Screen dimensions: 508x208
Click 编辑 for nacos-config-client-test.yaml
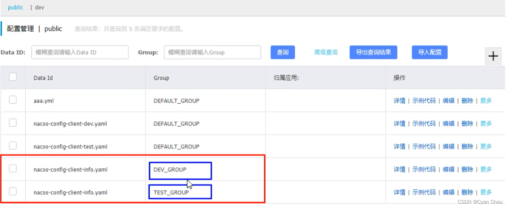click(x=449, y=147)
